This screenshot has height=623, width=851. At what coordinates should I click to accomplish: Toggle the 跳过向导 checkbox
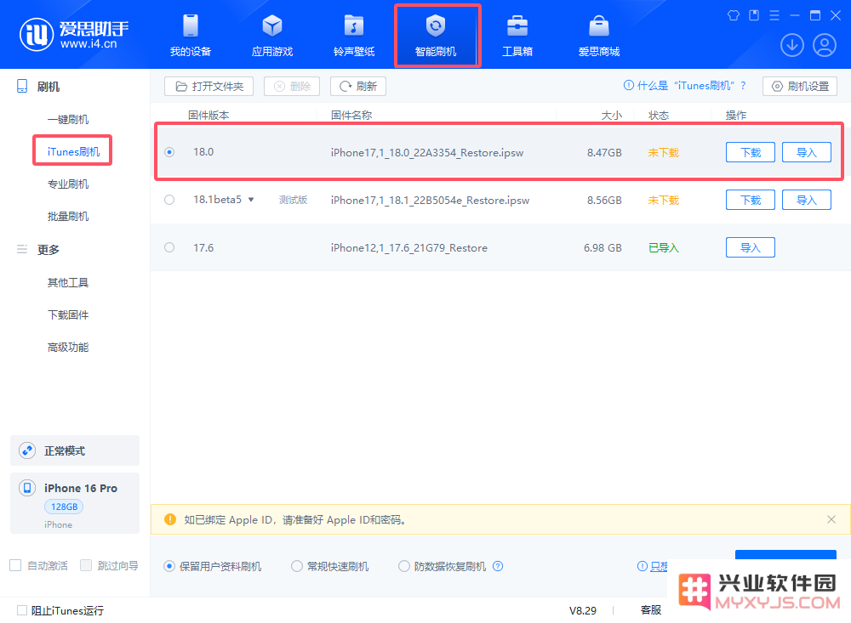(86, 565)
